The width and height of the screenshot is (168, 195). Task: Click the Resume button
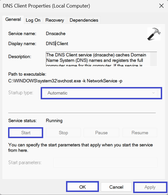tap(140, 133)
